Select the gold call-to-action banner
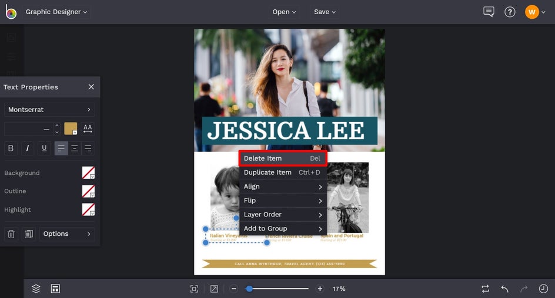 click(289, 264)
